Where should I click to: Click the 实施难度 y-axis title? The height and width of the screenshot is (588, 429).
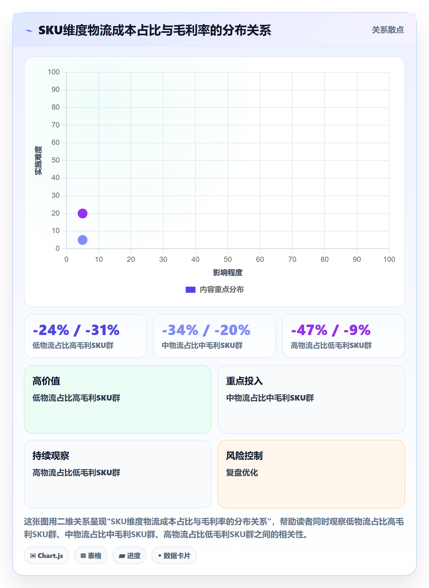[38, 160]
